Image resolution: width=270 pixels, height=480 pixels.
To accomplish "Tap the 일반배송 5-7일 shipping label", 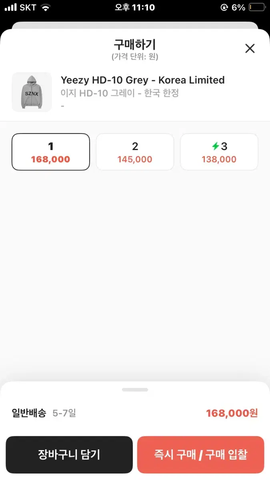I will 44,413.
